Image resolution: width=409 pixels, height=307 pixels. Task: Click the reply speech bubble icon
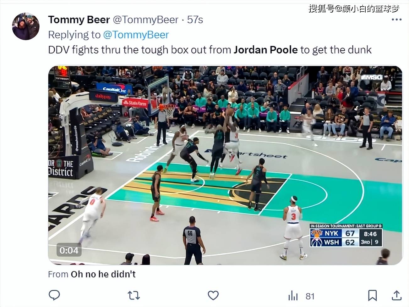coord(54,295)
